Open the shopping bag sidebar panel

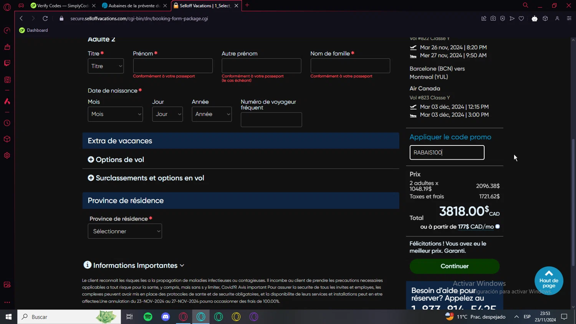7,47
